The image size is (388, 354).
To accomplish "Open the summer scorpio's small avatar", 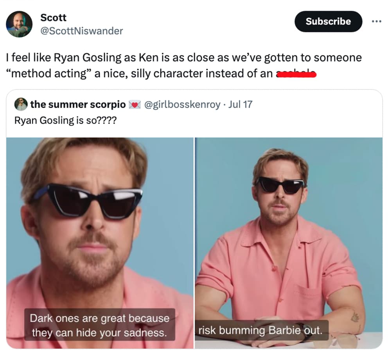I will [x=21, y=104].
